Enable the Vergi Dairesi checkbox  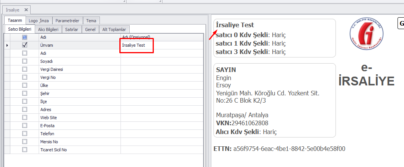point(25,69)
